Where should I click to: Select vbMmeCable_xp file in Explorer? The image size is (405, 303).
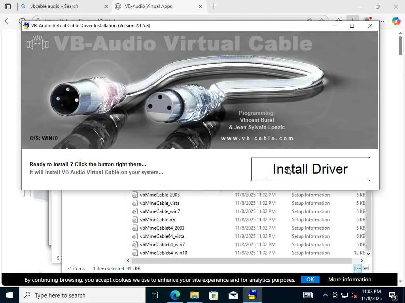pyautogui.click(x=157, y=219)
